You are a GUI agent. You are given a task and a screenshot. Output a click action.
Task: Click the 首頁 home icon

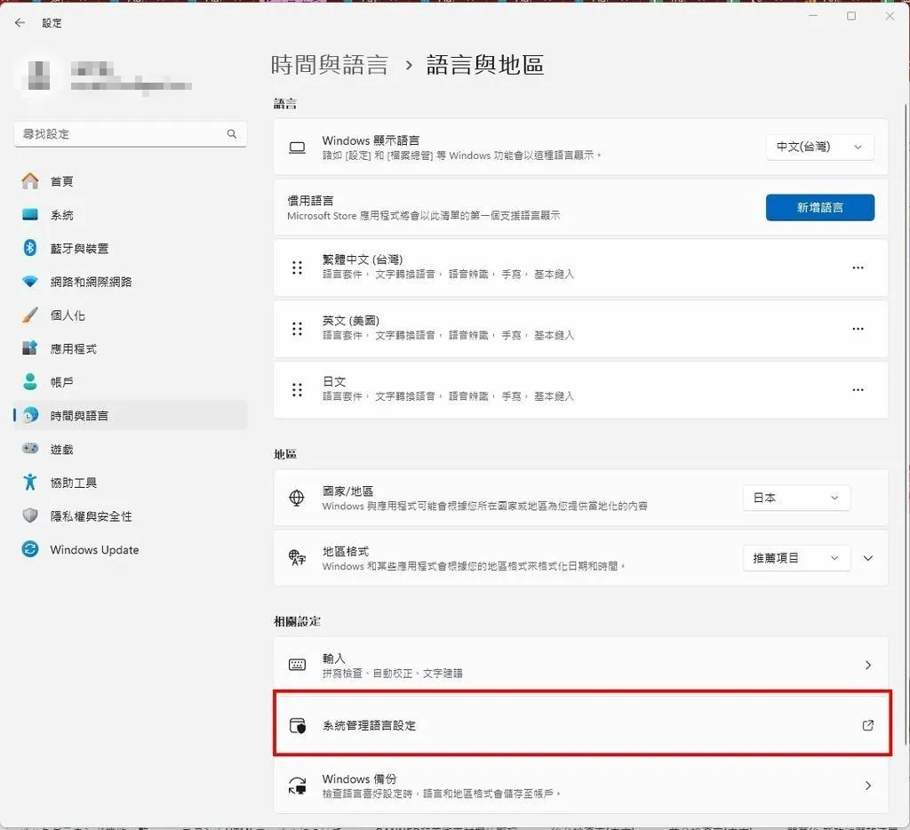click(30, 181)
